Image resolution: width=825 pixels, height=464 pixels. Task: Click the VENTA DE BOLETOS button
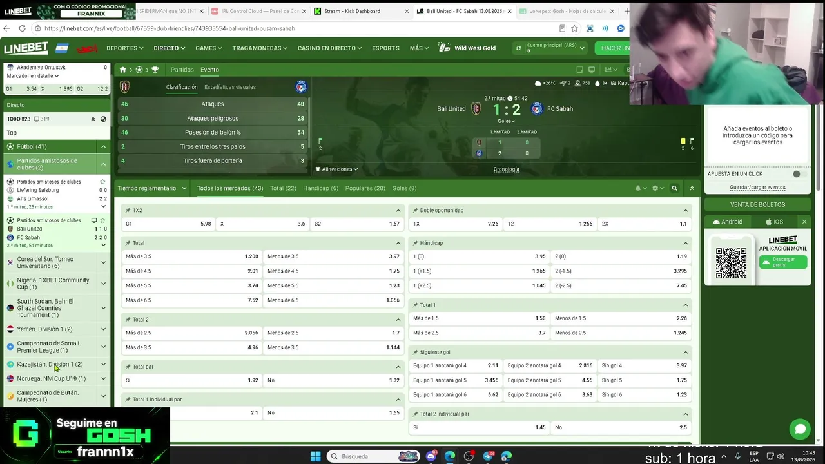757,204
